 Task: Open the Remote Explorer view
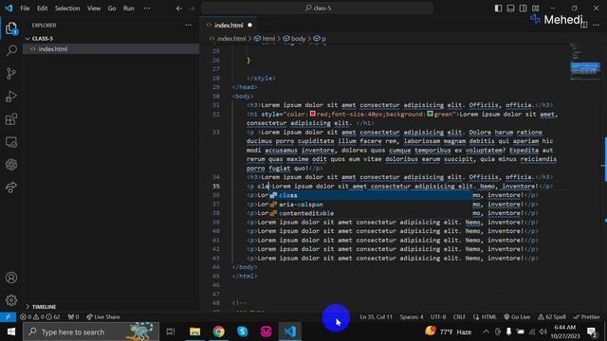11,142
